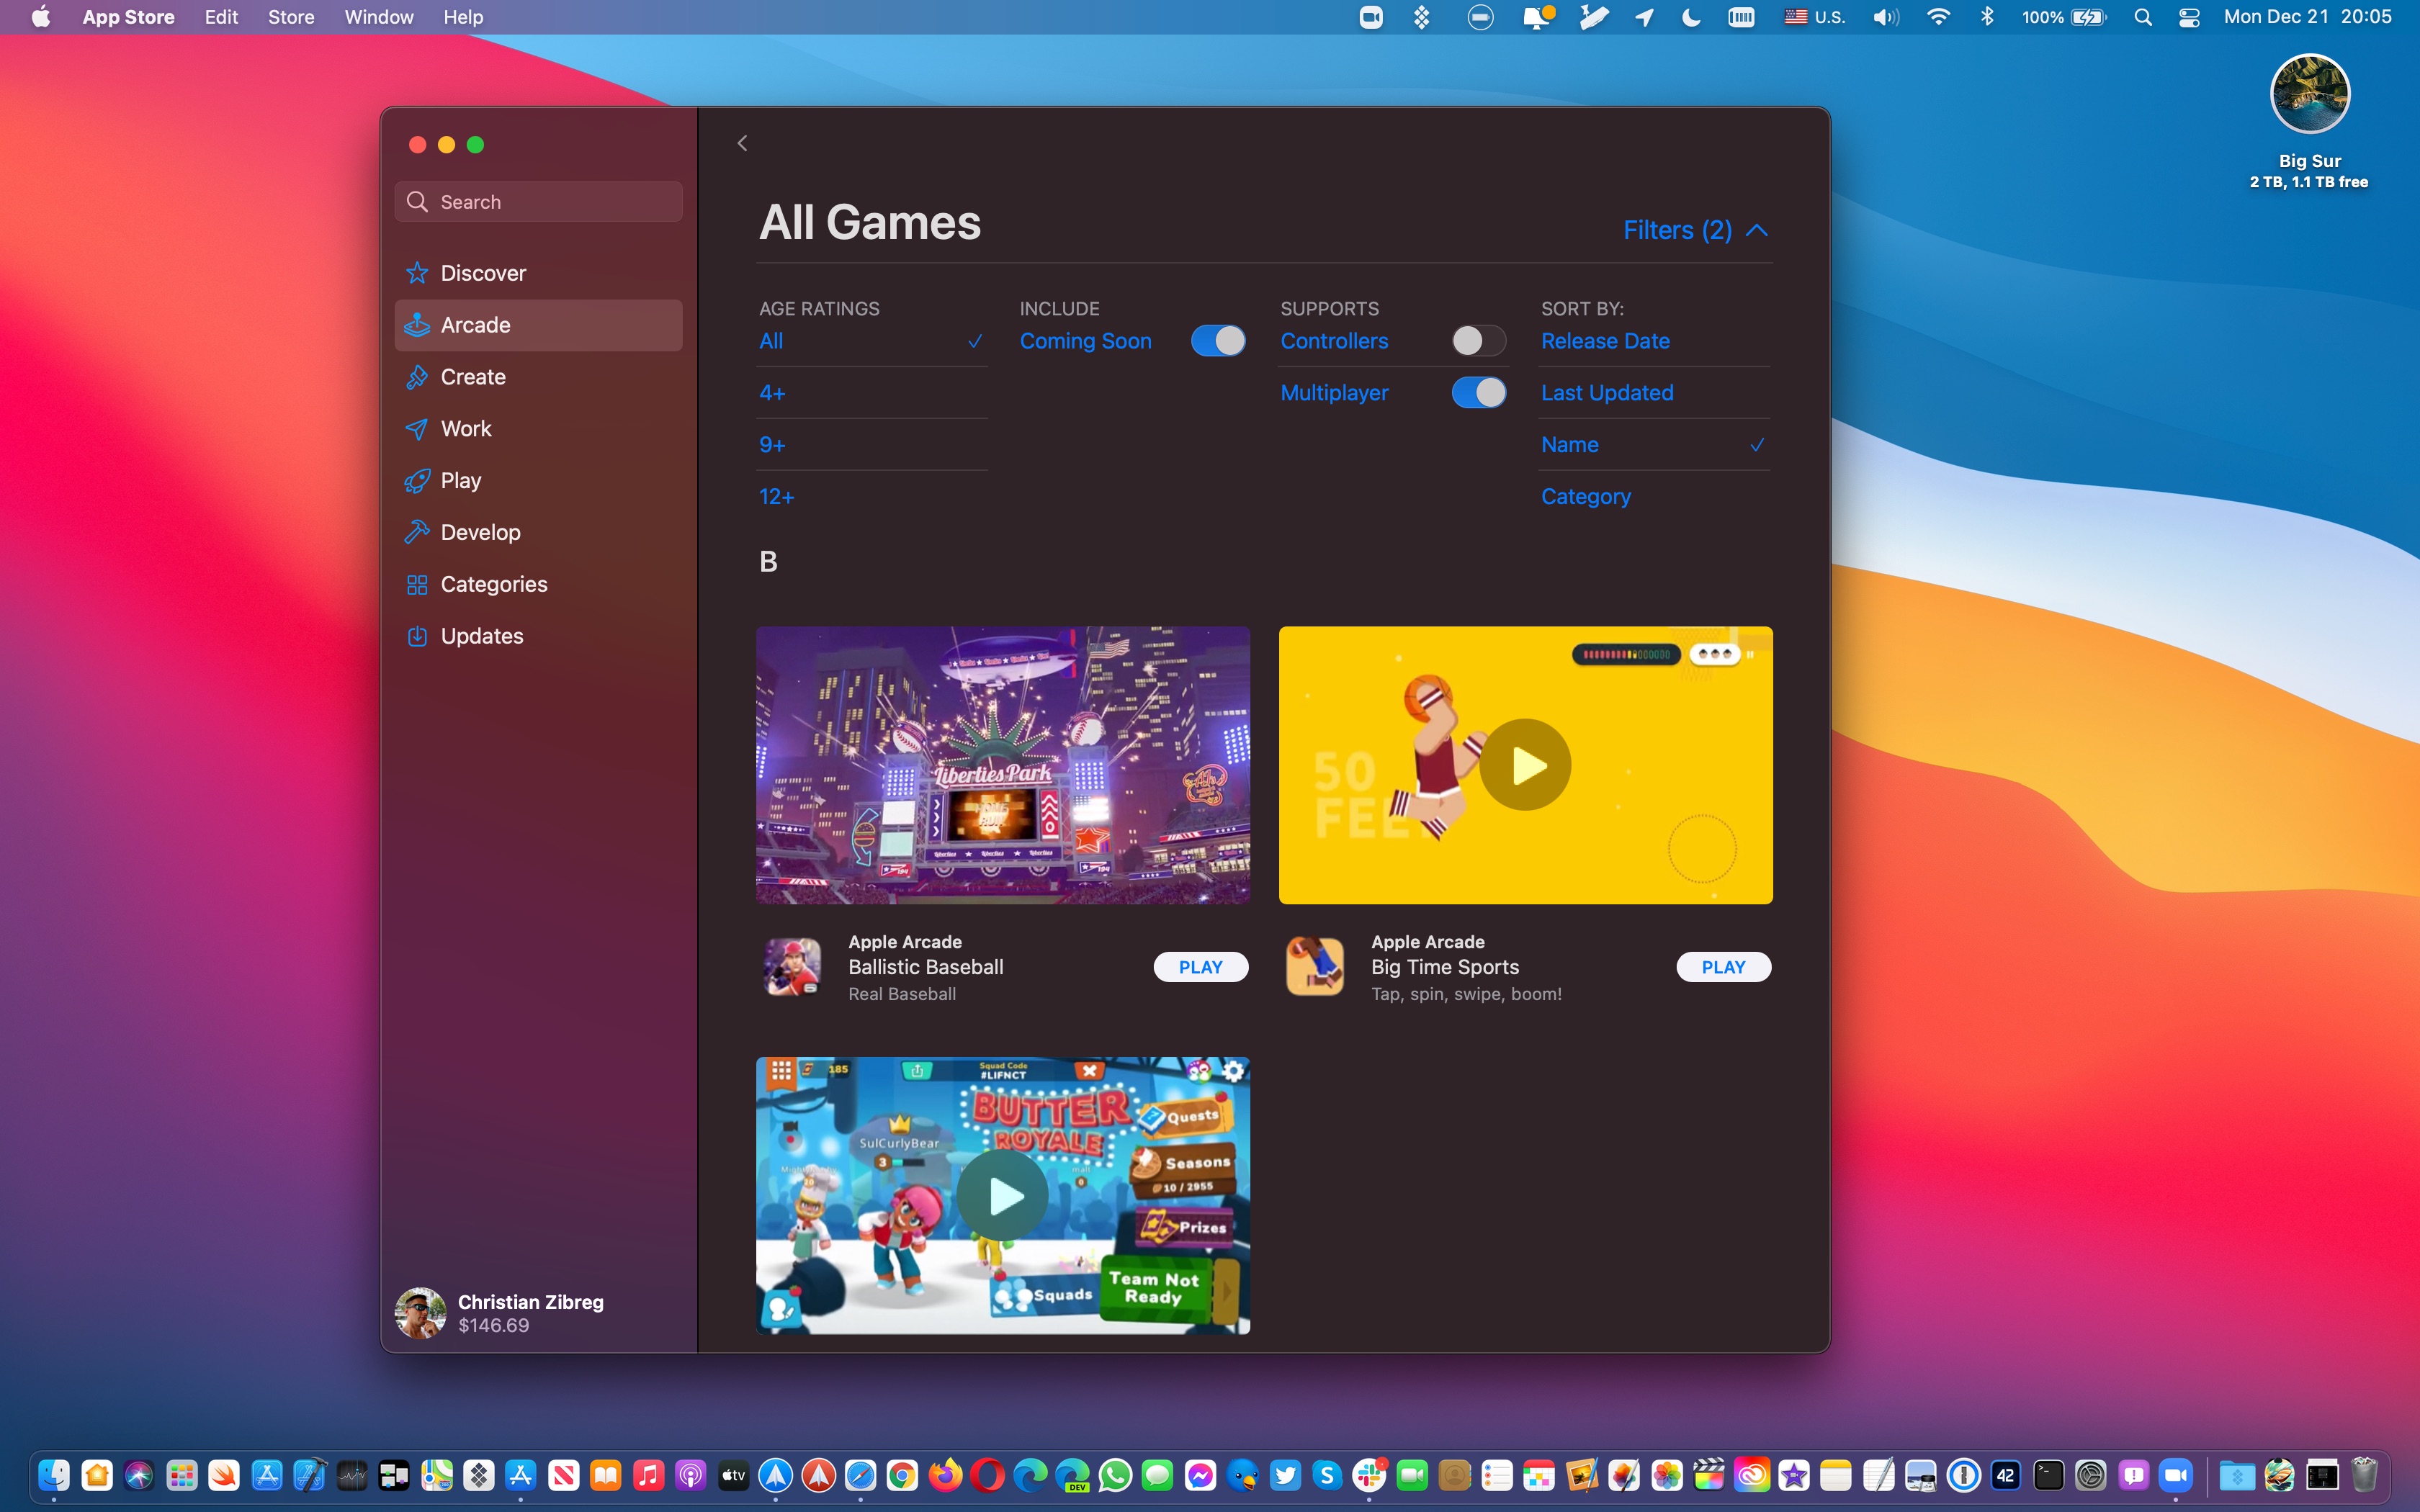Viewport: 2420px width, 1512px height.
Task: Open the Apple menu
Action: click(40, 17)
